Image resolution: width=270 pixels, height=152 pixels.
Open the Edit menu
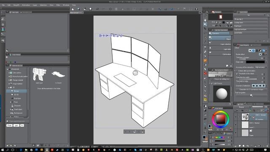click(x=9, y=5)
